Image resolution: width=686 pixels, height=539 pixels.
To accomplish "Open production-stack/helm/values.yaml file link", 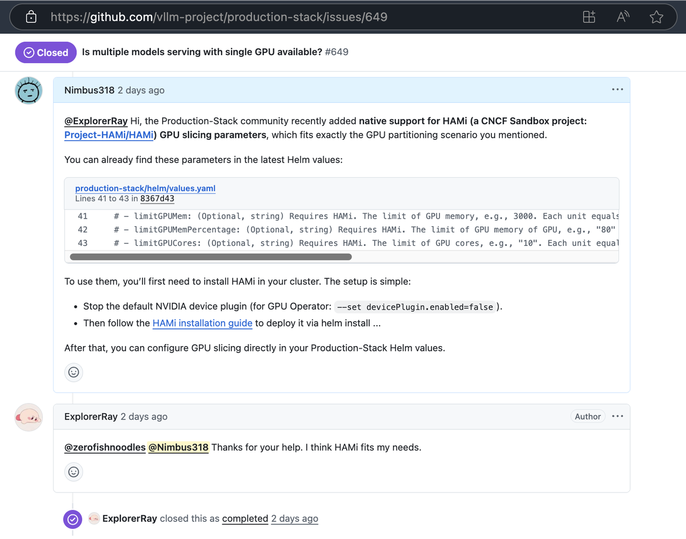I will (x=145, y=188).
